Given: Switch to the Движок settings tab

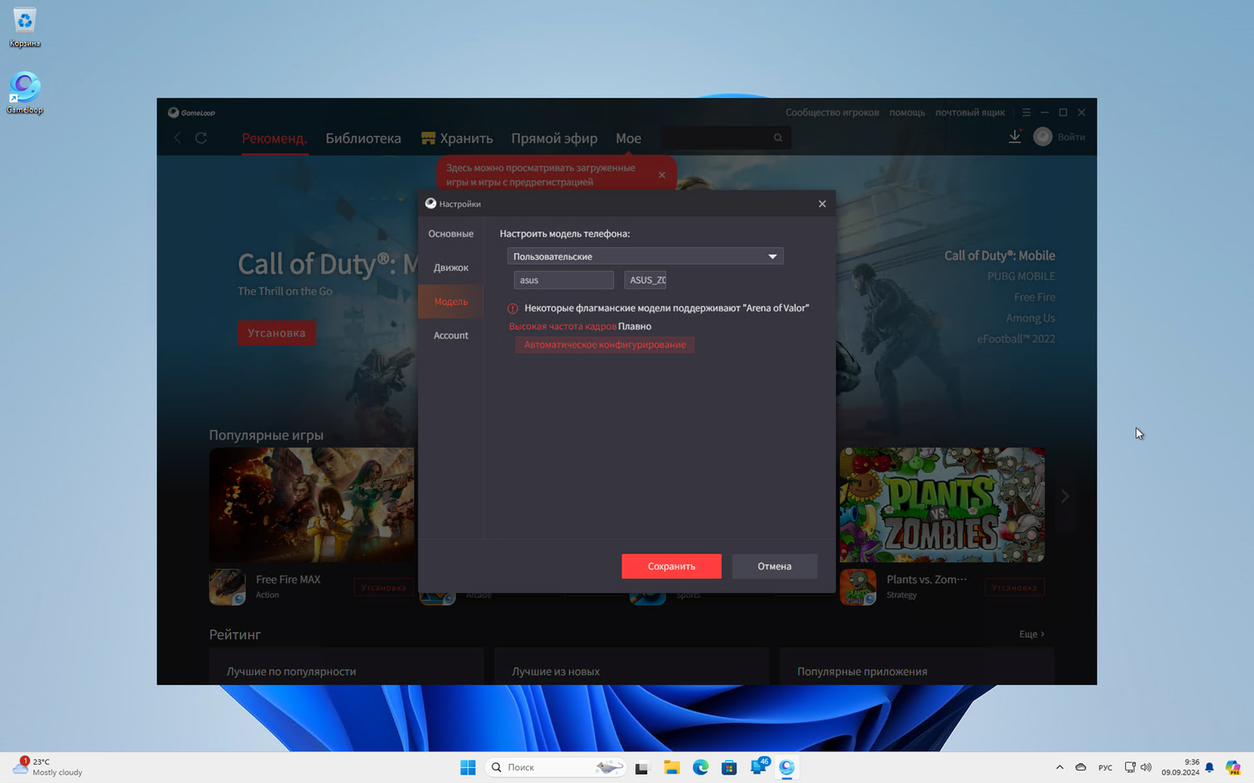Looking at the screenshot, I should click(451, 267).
